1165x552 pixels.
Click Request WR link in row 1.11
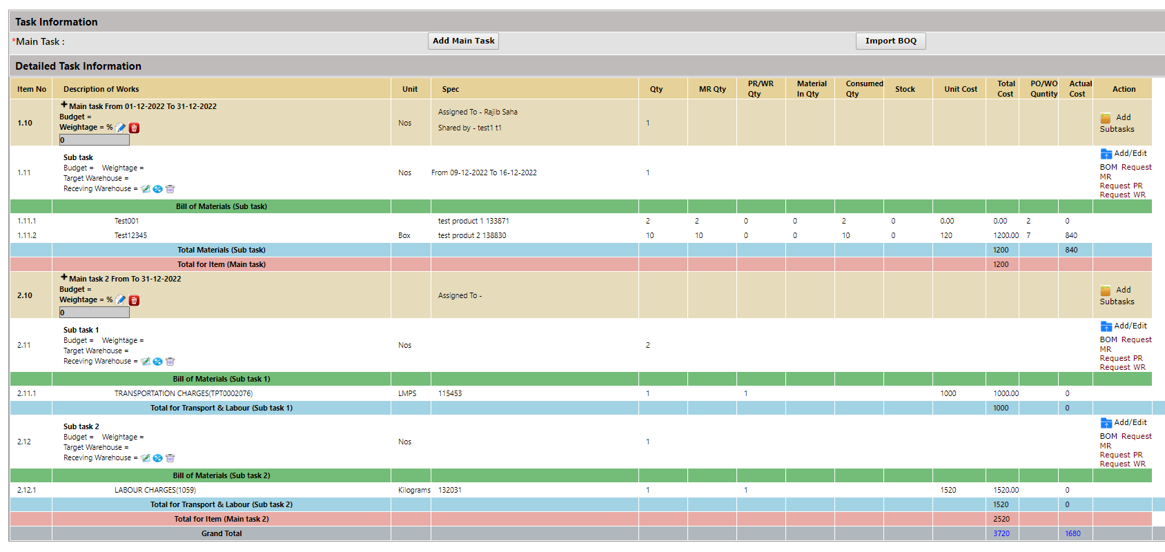coord(1123,195)
